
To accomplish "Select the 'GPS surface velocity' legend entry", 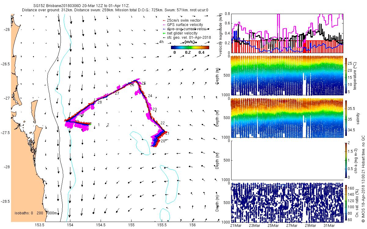I will [x=183, y=25].
